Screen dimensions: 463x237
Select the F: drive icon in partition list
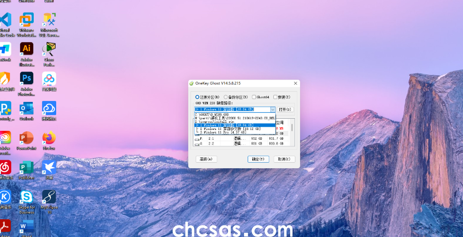[x=197, y=139]
